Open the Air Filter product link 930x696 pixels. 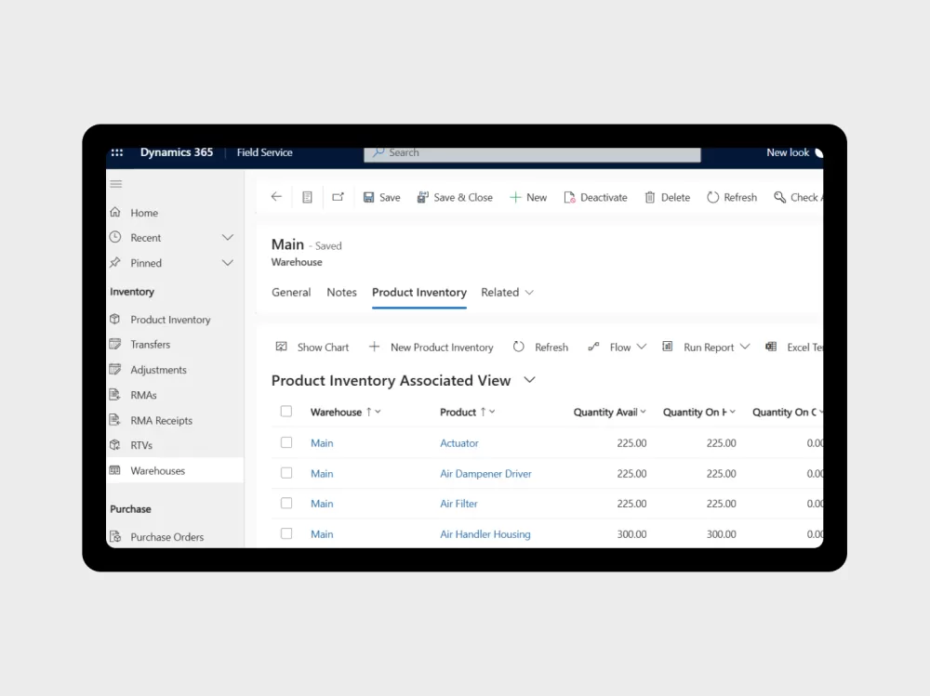pyautogui.click(x=458, y=504)
